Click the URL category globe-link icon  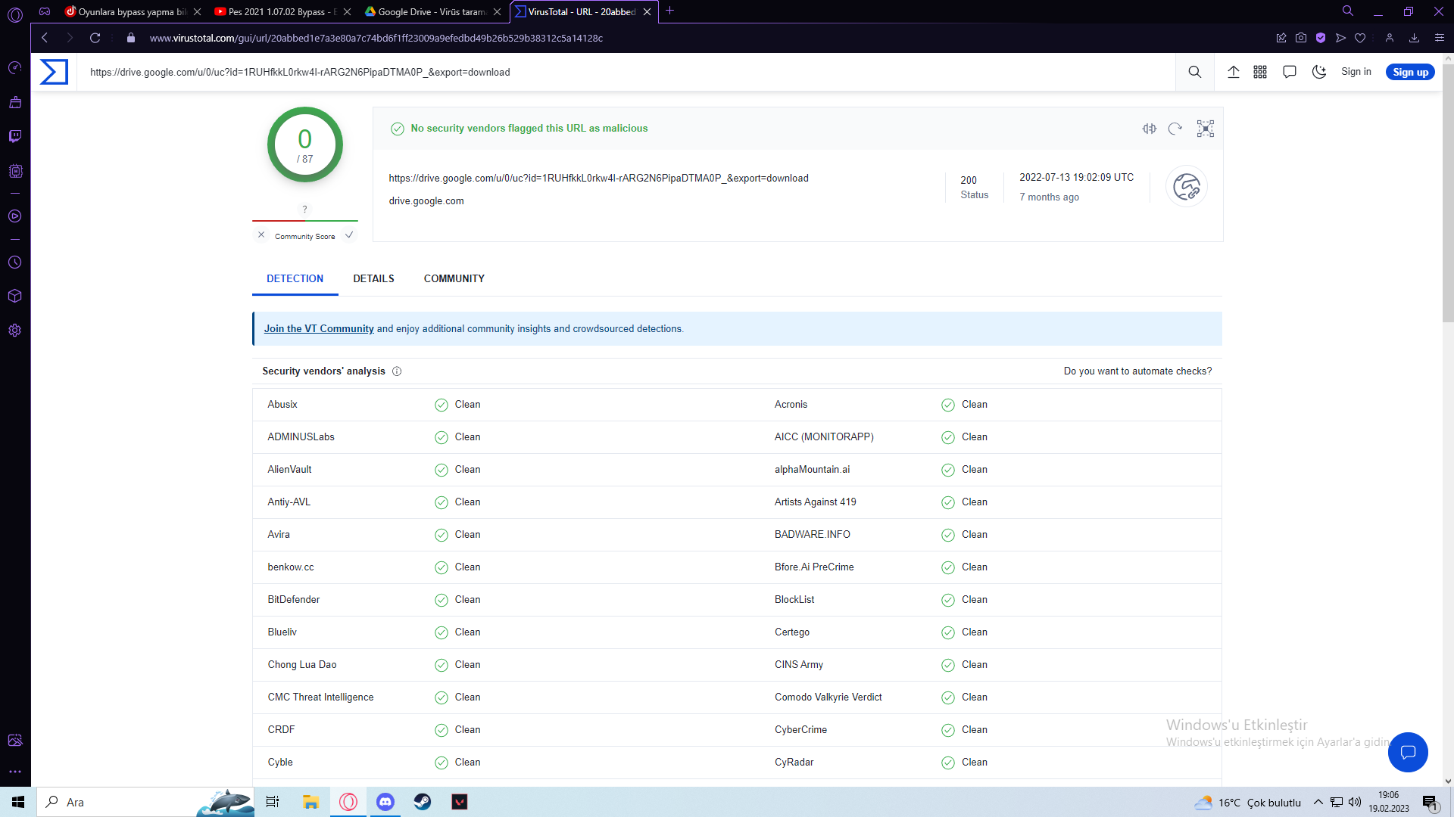[x=1187, y=186]
